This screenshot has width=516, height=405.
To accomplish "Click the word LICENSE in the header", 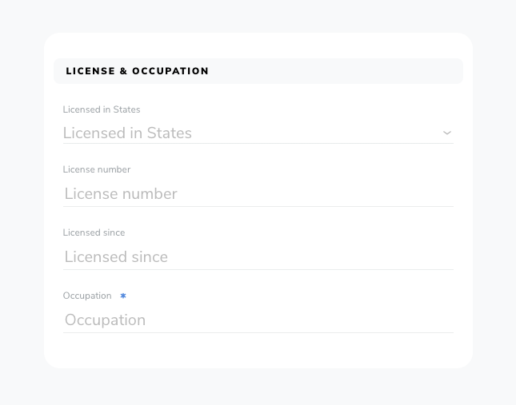I will click(90, 71).
